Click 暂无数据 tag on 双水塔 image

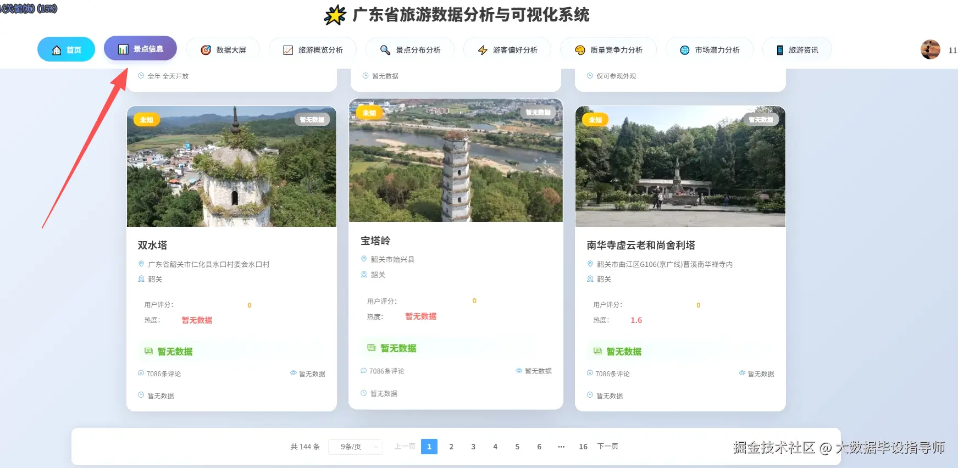point(312,120)
